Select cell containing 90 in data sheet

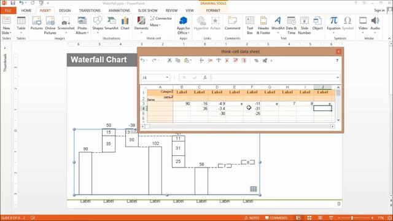click(182, 104)
